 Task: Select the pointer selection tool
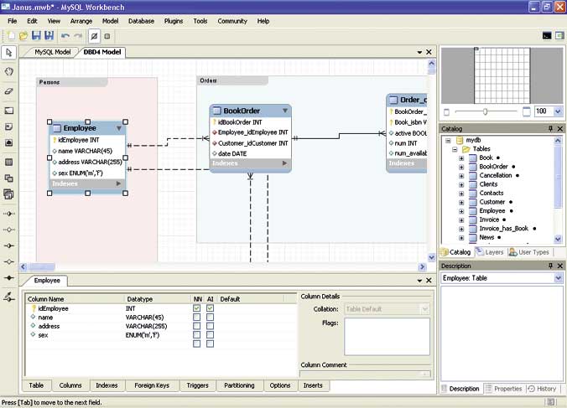pos(8,53)
